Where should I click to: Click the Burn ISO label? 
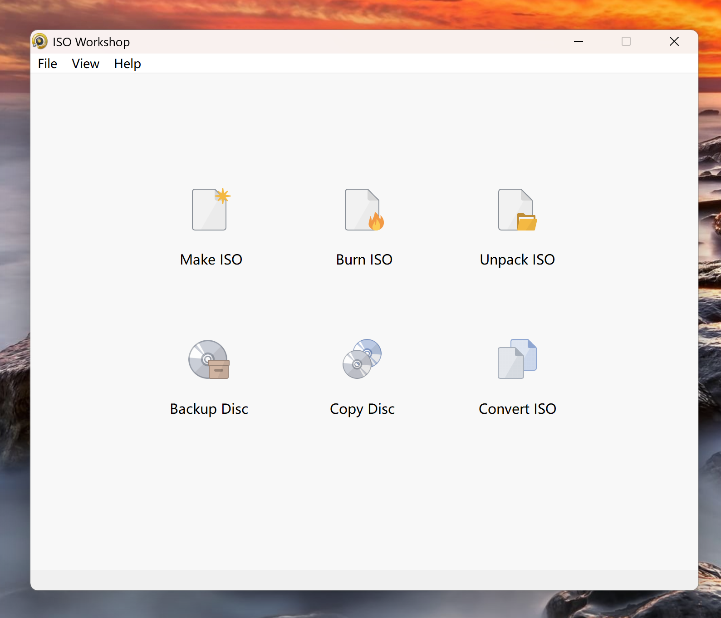coord(364,260)
